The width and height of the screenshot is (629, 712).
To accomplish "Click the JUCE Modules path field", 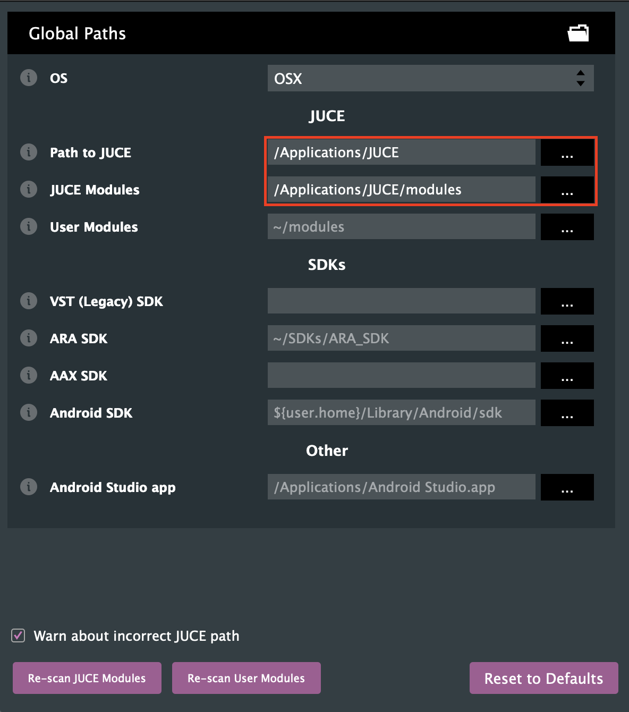I will [402, 190].
